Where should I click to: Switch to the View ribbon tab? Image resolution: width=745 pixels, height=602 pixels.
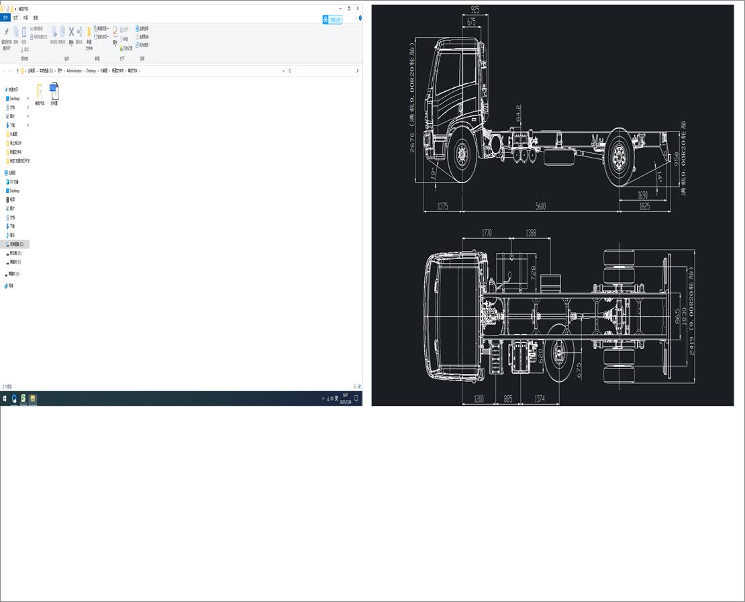coord(36,17)
